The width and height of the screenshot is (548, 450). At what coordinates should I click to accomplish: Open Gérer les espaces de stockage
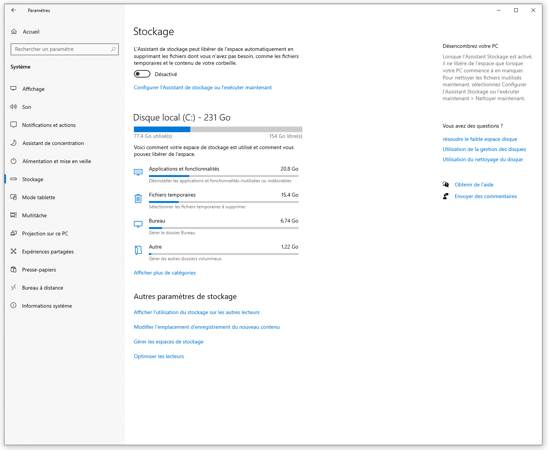168,342
